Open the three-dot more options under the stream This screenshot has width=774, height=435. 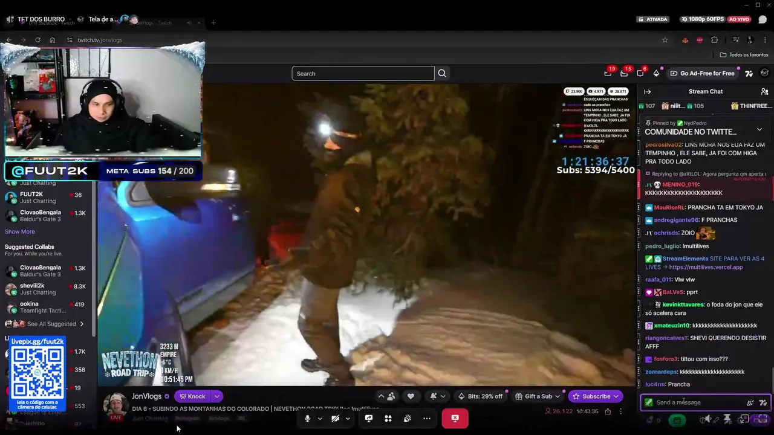[620, 411]
